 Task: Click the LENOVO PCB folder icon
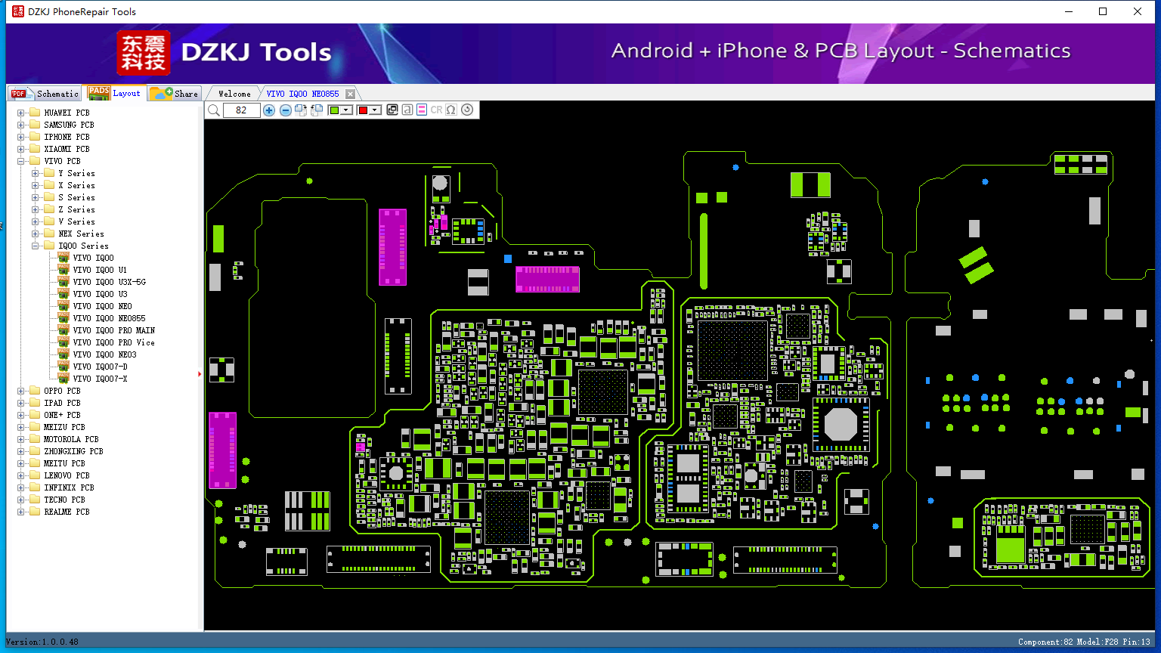[34, 475]
